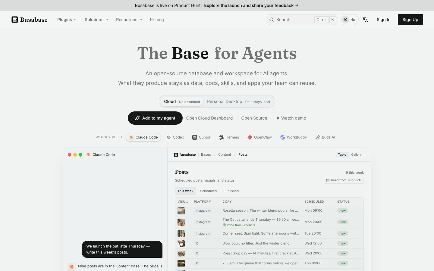Screen dimensions: 434x271
Task: Select the This week tab
Action: (185, 191)
